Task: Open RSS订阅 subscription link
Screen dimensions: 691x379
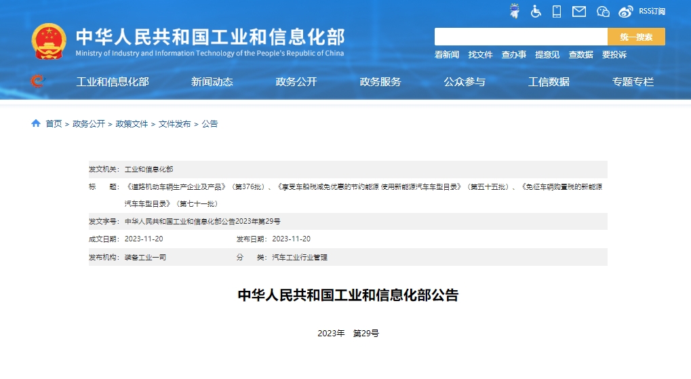Action: tap(652, 11)
